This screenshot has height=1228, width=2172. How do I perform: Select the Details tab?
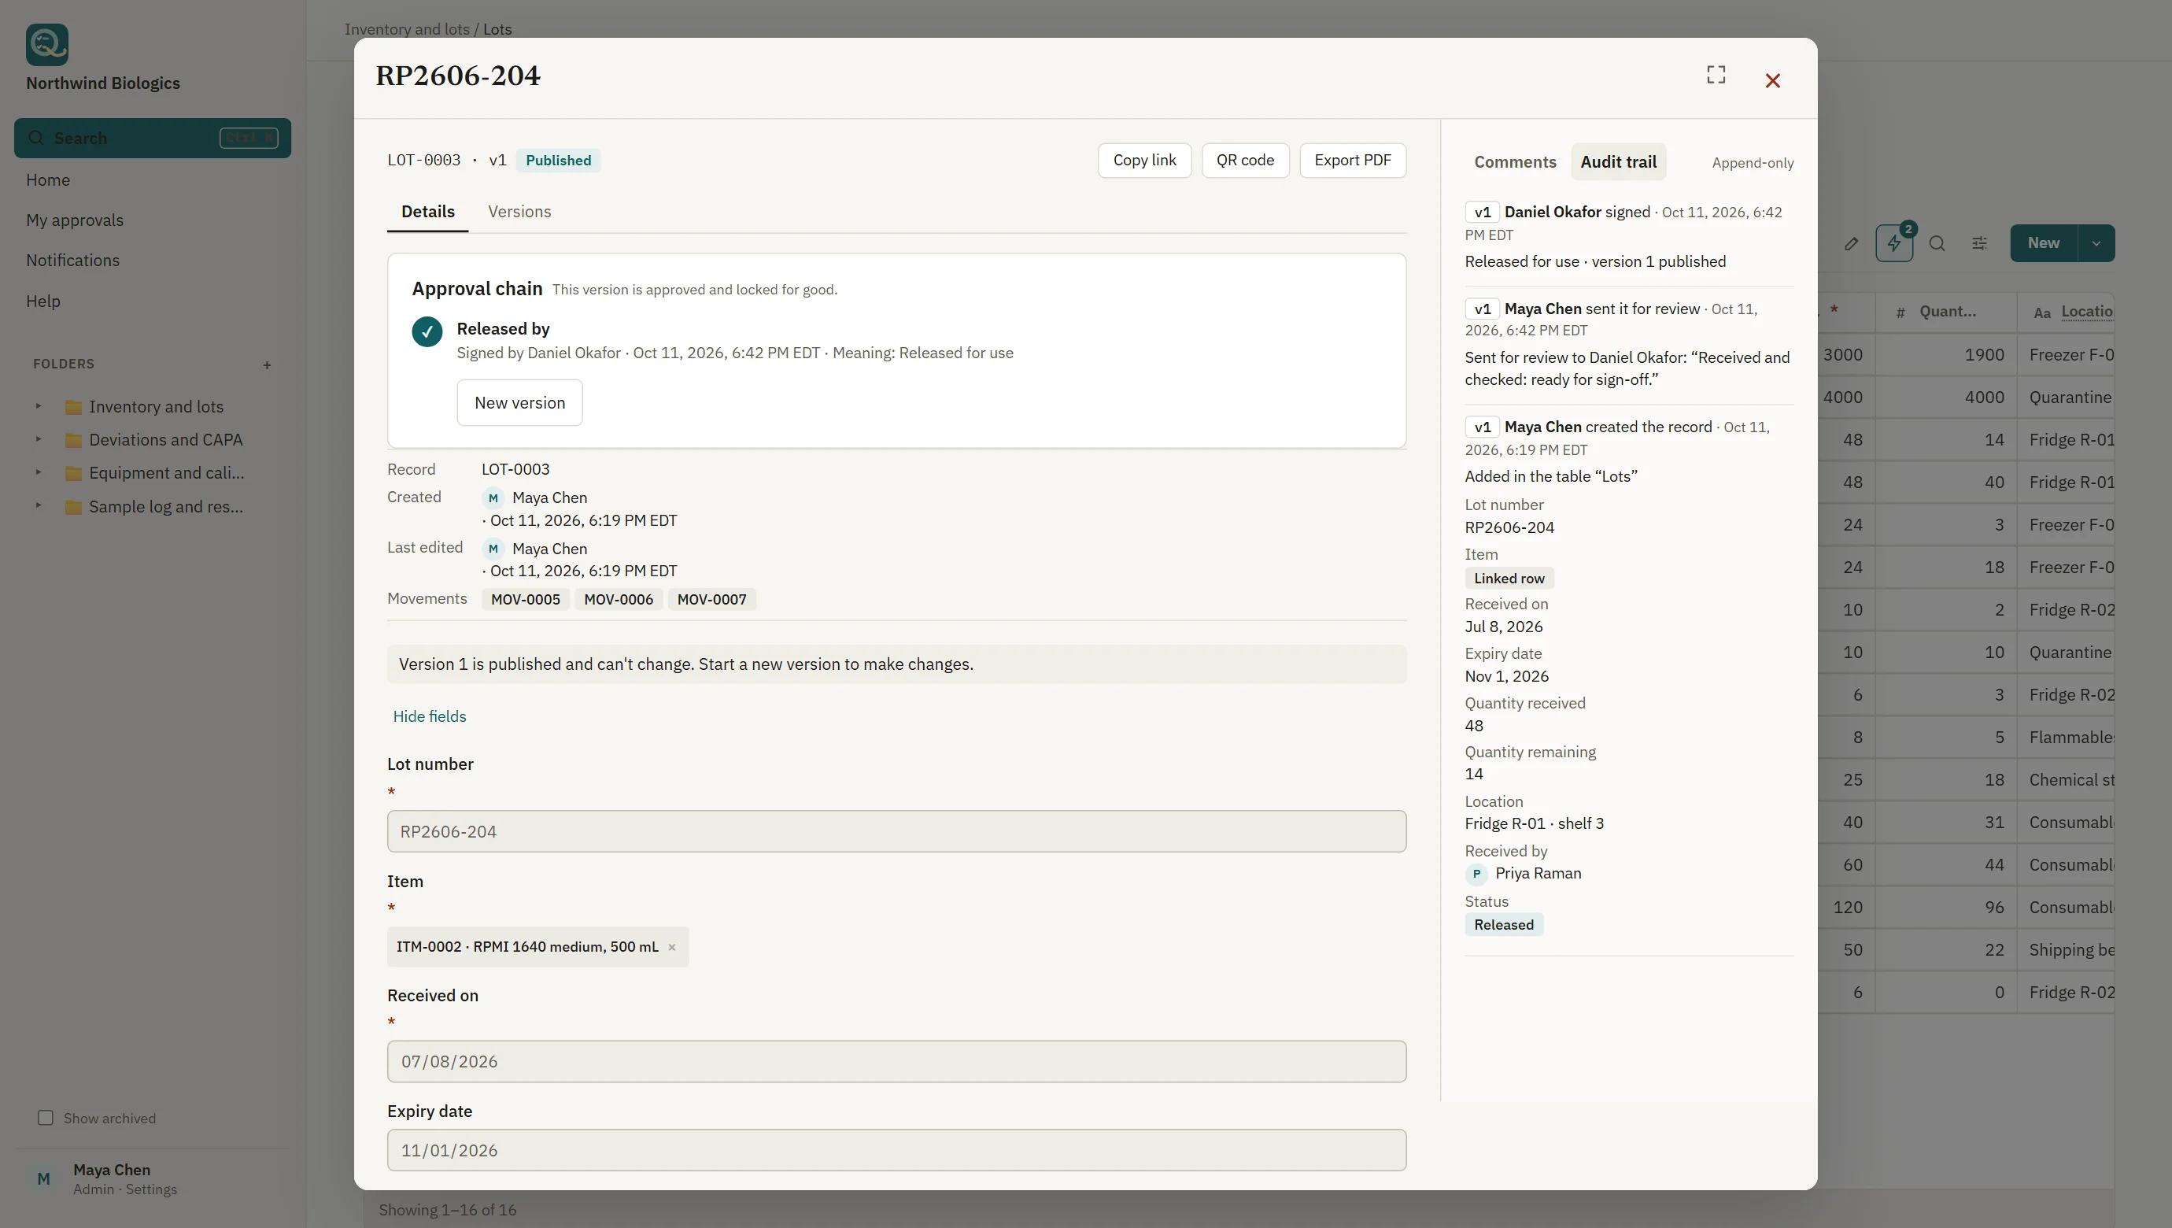tap(427, 212)
